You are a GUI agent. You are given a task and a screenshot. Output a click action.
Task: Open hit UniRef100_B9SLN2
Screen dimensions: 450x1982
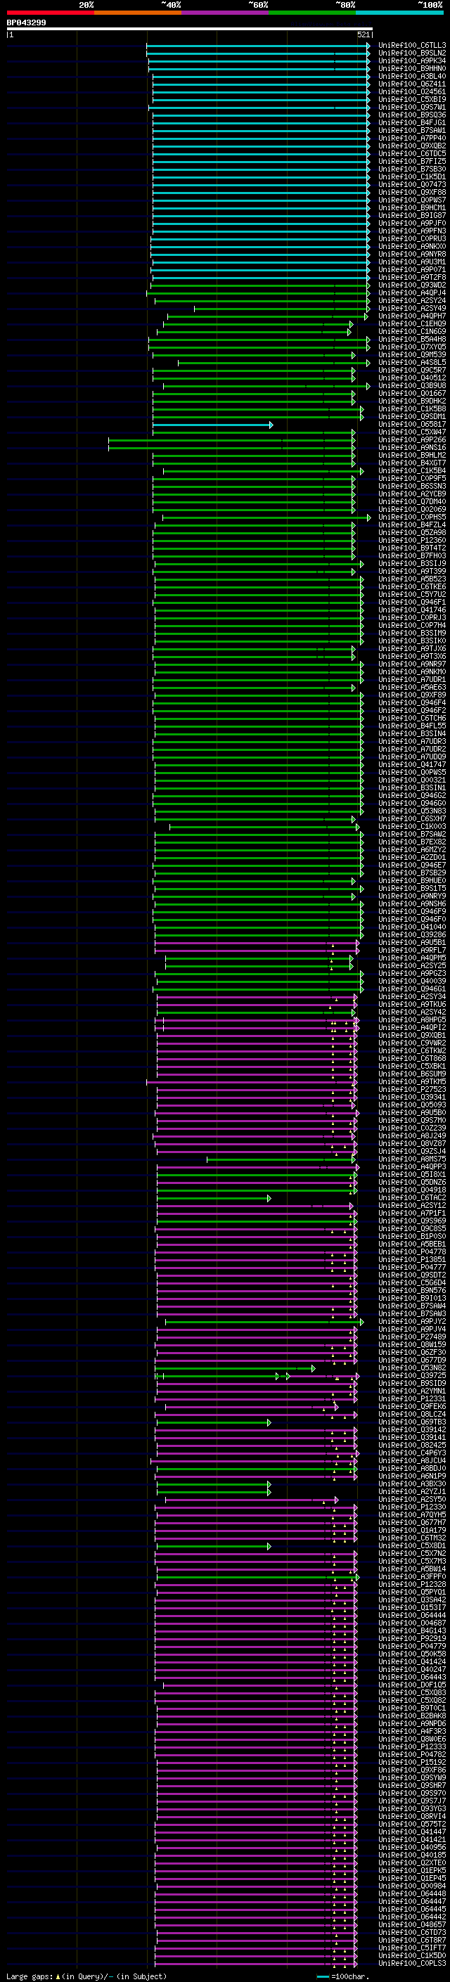(x=411, y=53)
